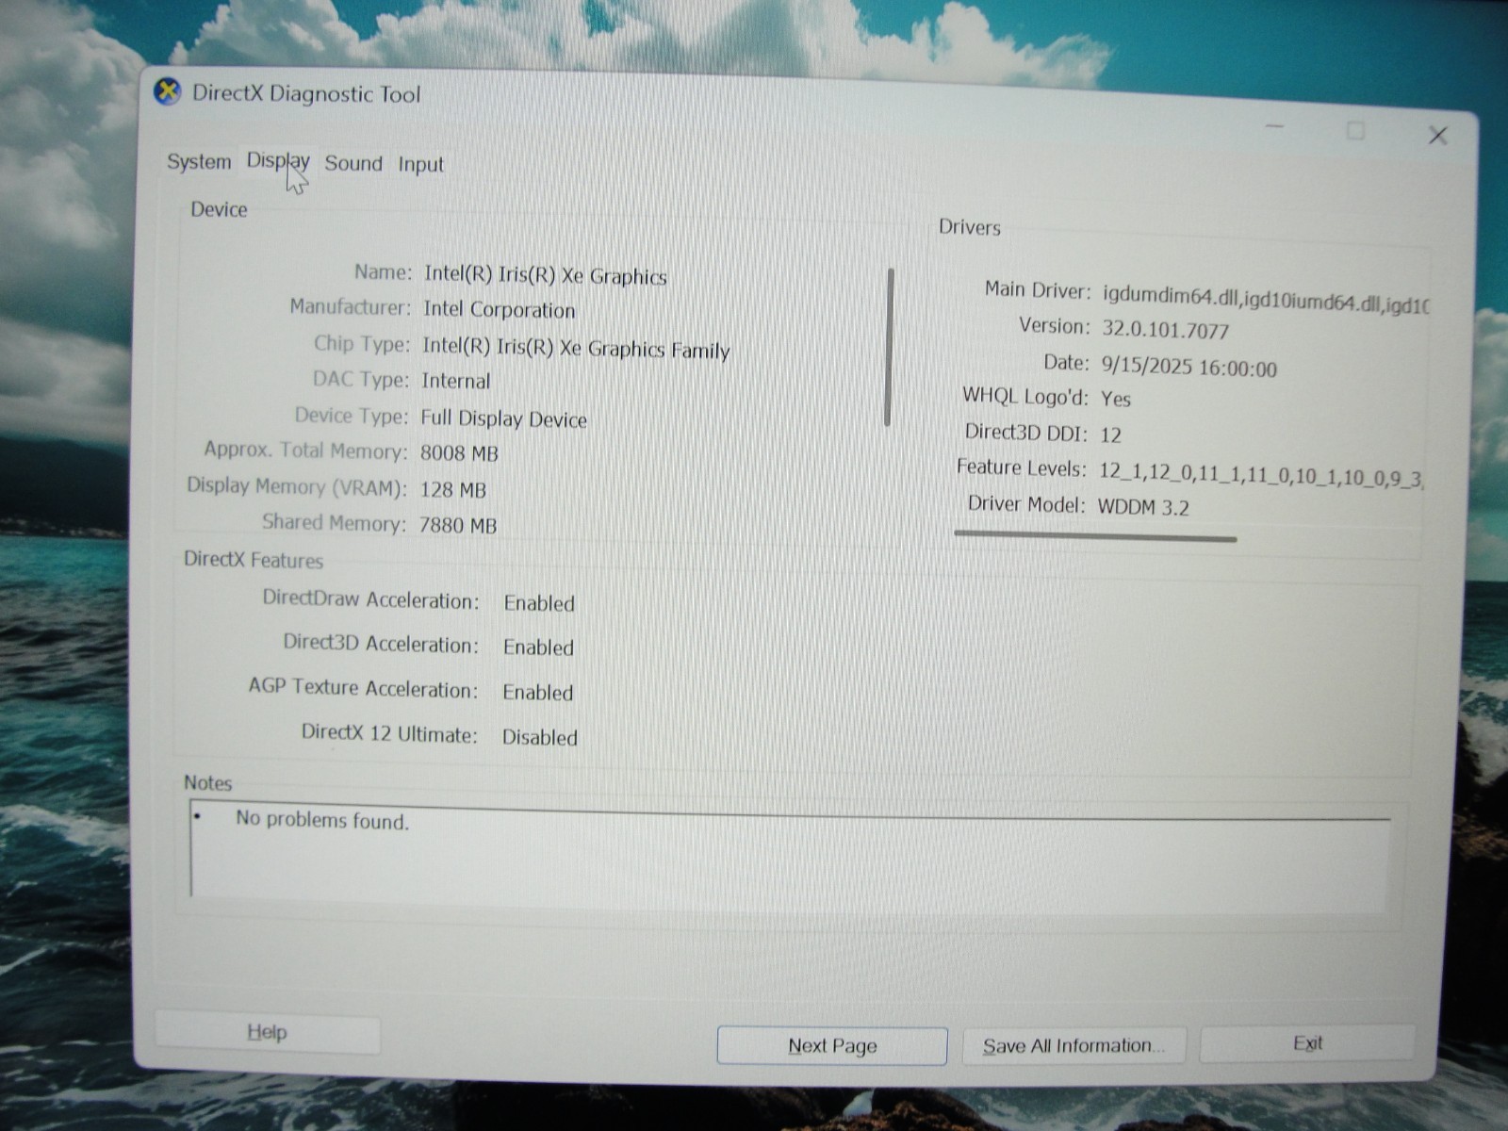Click the Drivers panel horizontal scrollbar
The height and width of the screenshot is (1131, 1508).
(1095, 536)
